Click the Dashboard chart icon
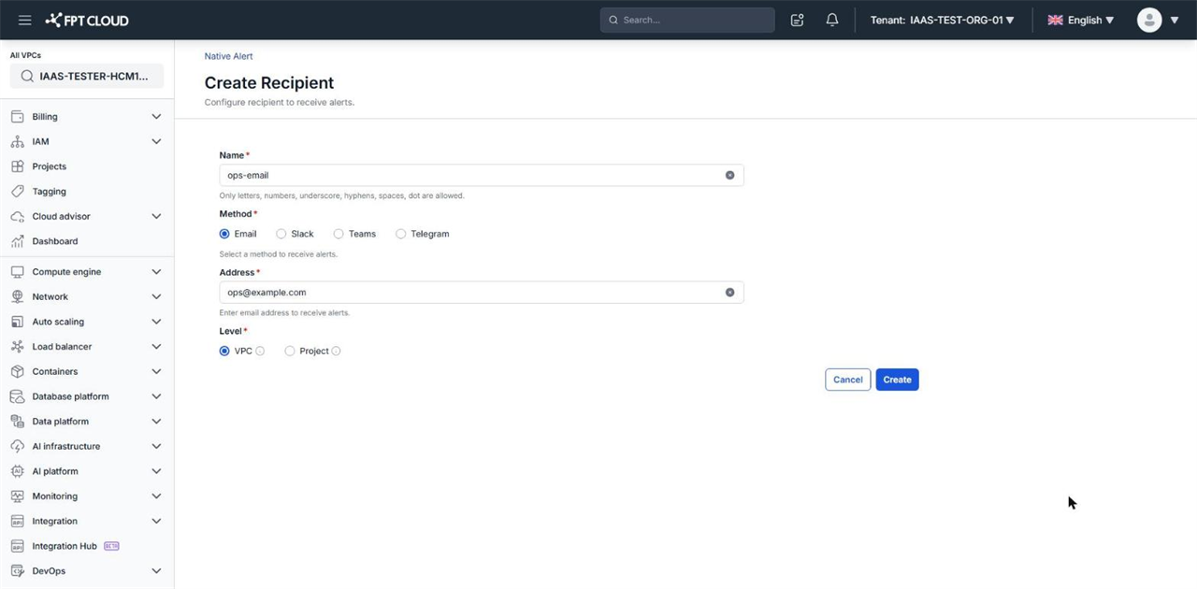 click(17, 241)
